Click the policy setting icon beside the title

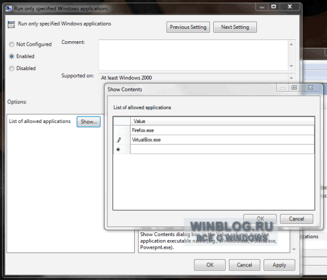[11, 24]
